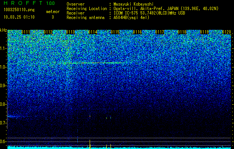Click the date 10.03.25 01:10
Image resolution: width=234 pixels, height=149 pixels.
coord(19,17)
